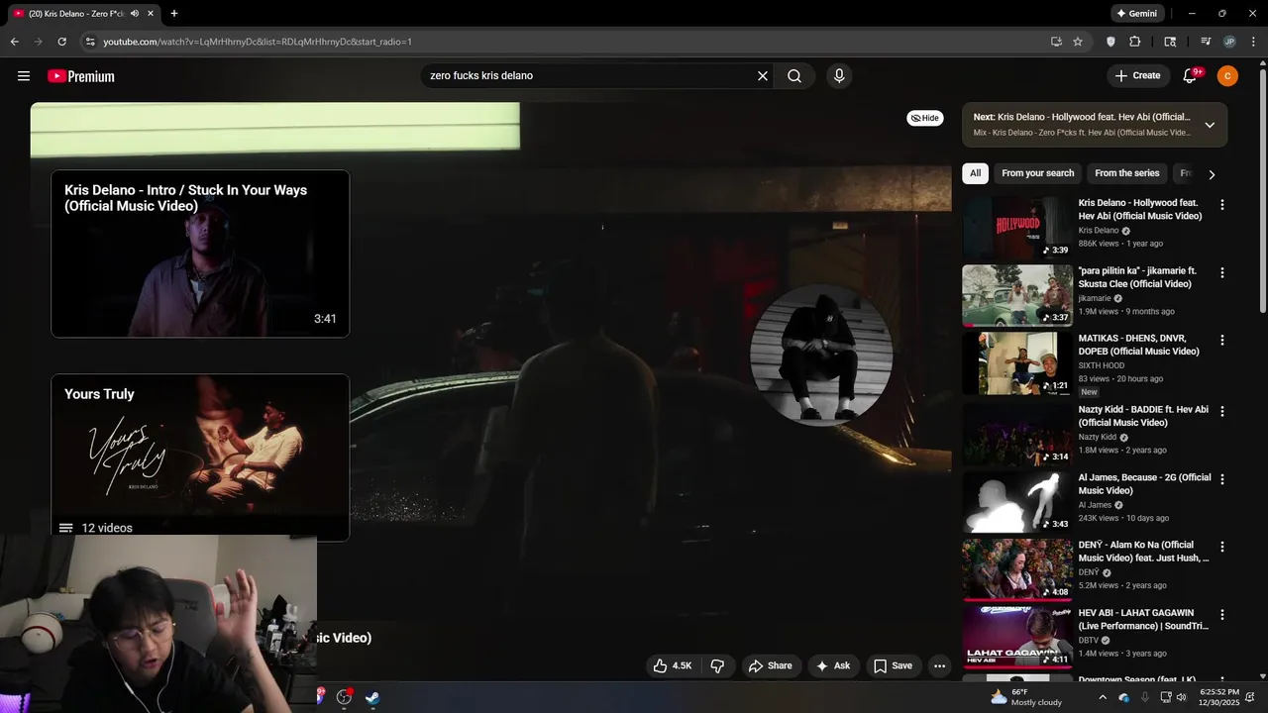1268x713 pixels.
Task: Like the video with 4.5K thumbs up
Action: point(673,666)
